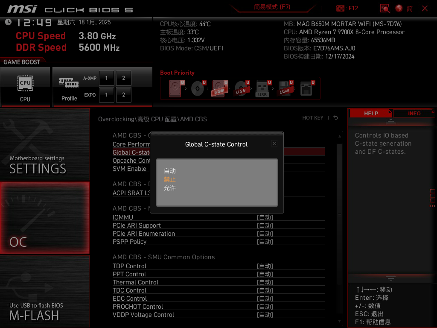Select the ACPI SRAT L3 row
437x328 pixels.
(131, 193)
